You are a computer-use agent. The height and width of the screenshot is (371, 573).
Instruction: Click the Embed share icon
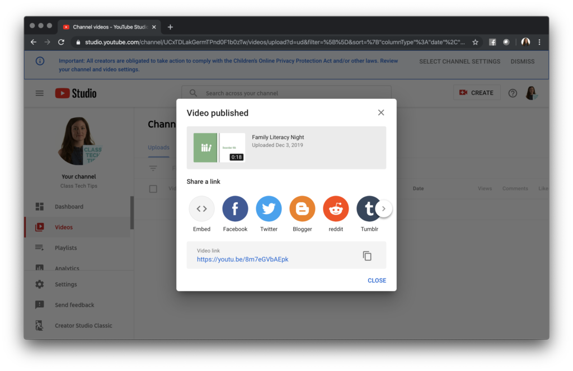[201, 208]
